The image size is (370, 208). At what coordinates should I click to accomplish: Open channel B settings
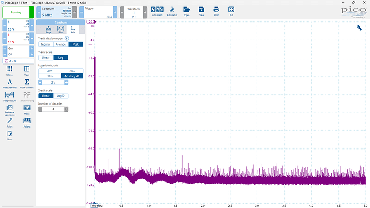[18, 38]
